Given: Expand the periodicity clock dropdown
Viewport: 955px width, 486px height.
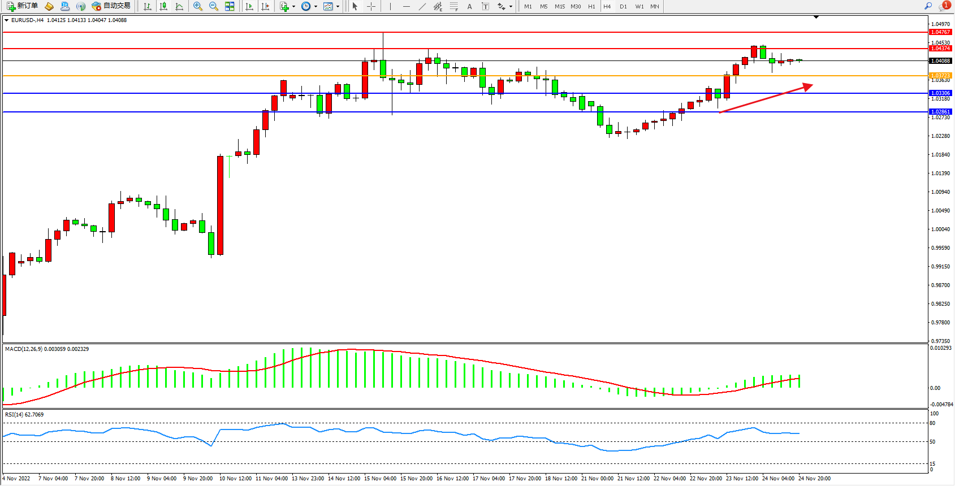Looking at the screenshot, I should 316,7.
